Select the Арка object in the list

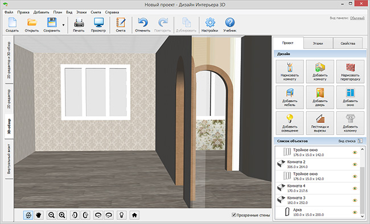coord(318,213)
